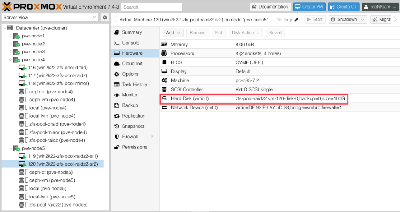Screen dimensions: 400x212
Task: Collapse the pve-node5 tree node
Action: click(11, 148)
